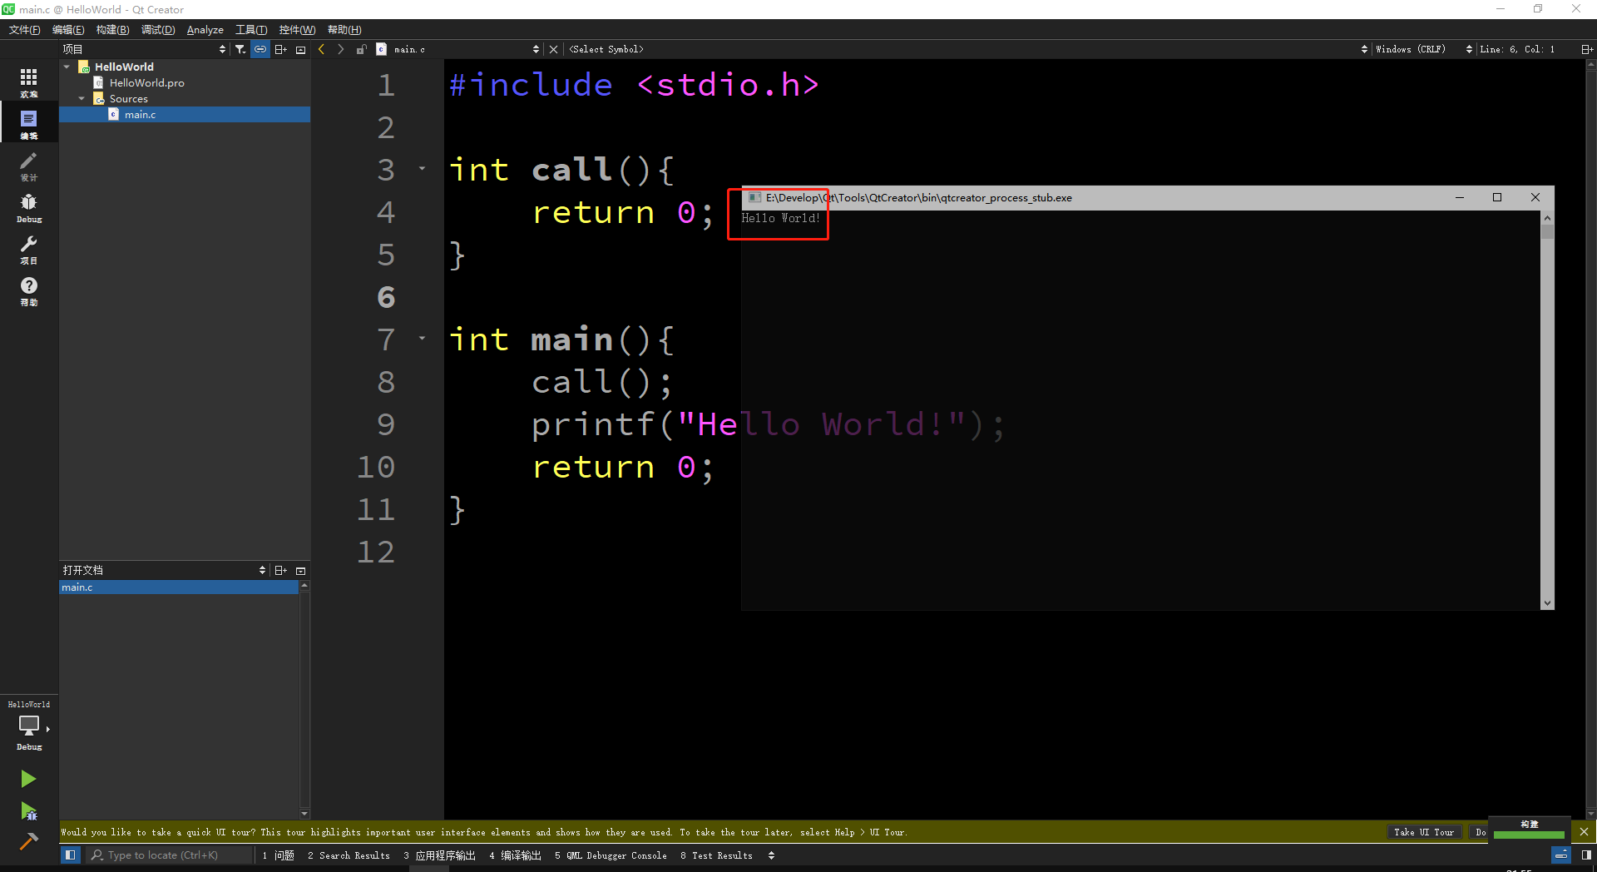Toggle Synchronize with Editor link icon

[260, 49]
